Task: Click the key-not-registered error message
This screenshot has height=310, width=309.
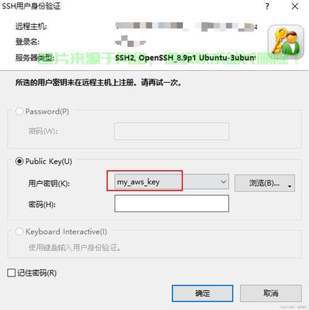Action: pos(98,83)
